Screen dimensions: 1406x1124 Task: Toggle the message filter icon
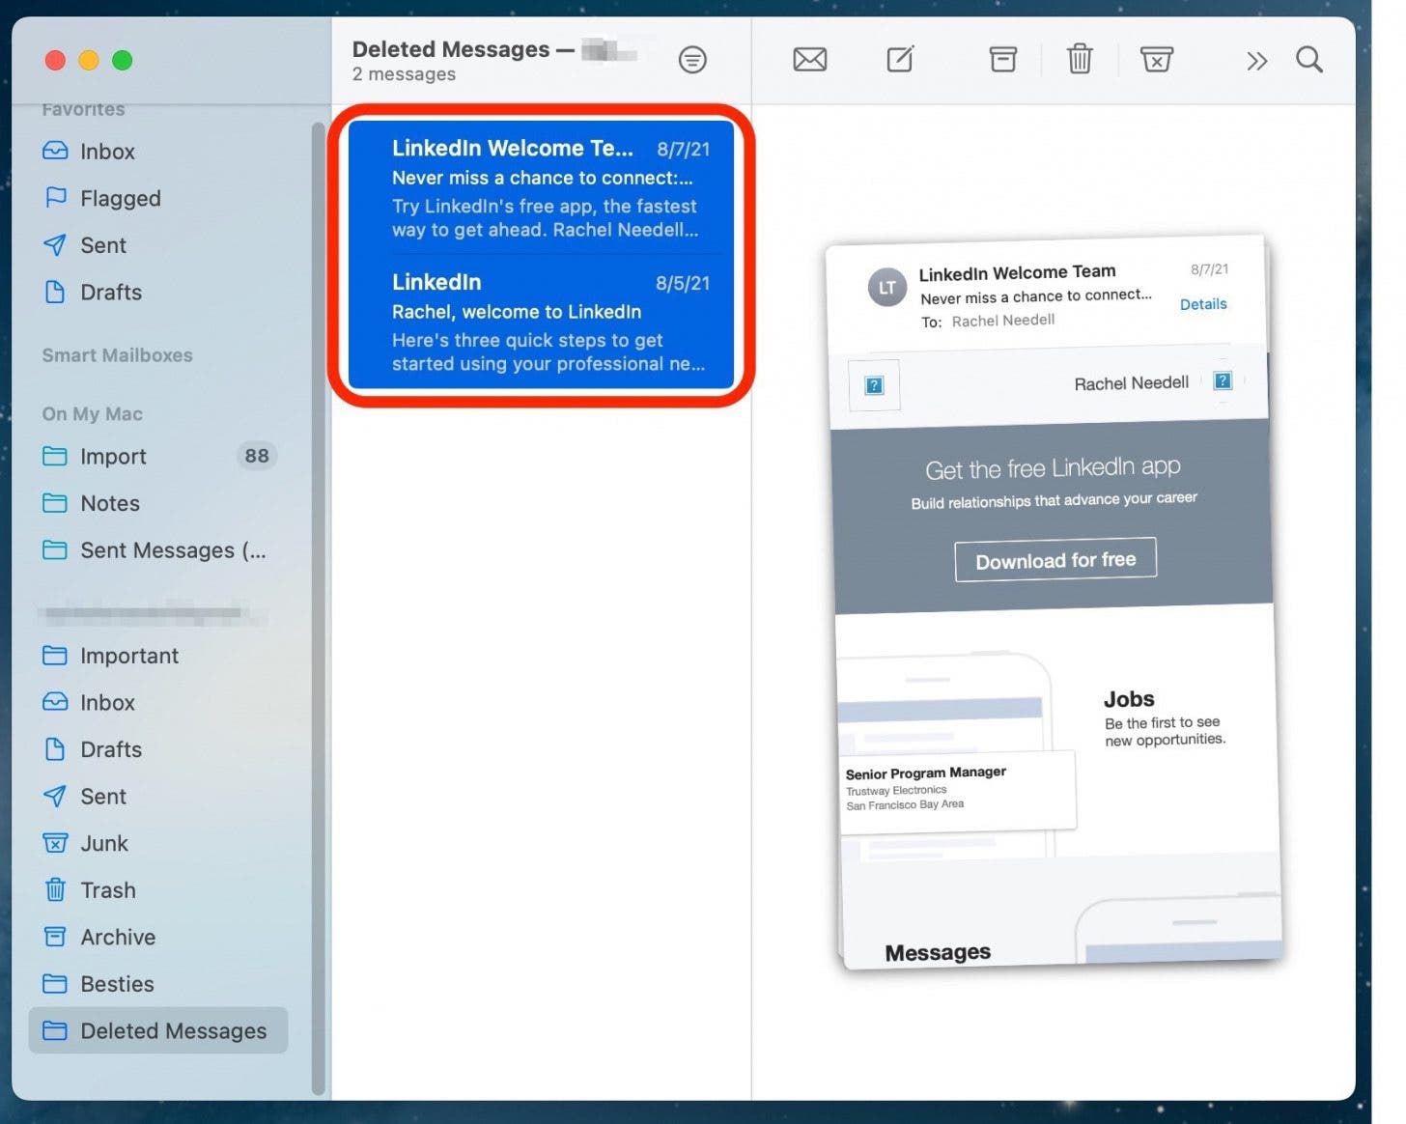coord(692,60)
